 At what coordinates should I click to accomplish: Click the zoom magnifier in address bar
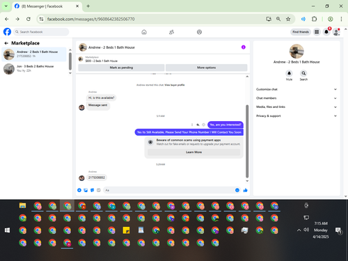pos(278,19)
